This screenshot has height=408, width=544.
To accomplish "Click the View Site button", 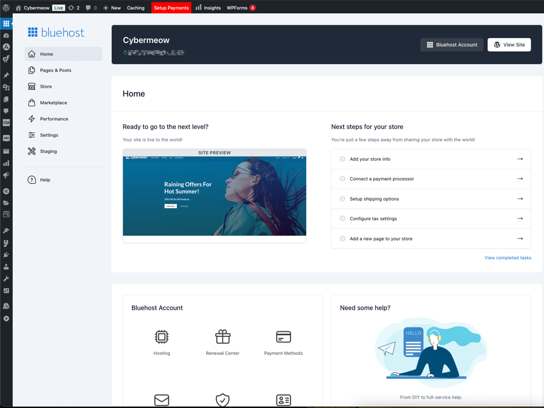I will point(509,45).
